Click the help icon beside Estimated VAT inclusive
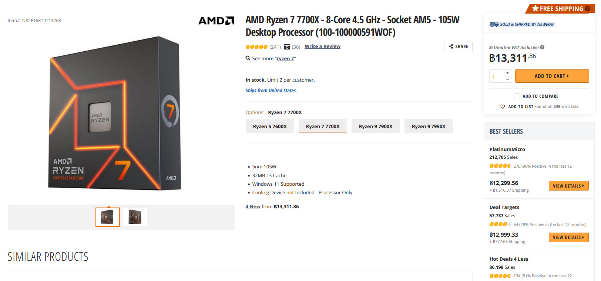 point(542,47)
